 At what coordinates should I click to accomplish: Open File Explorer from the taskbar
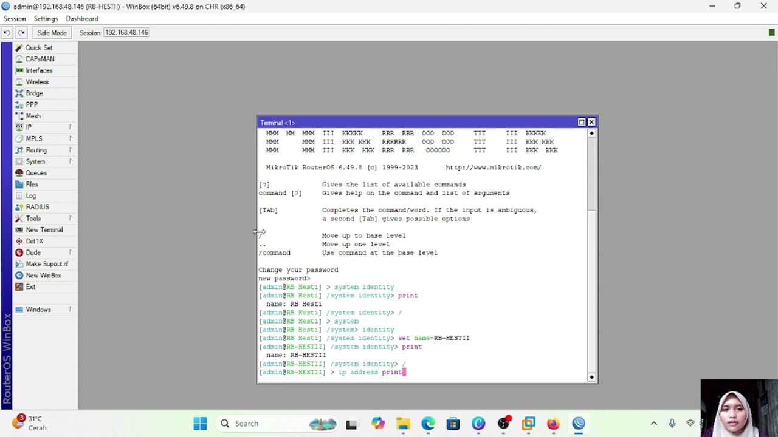click(x=403, y=424)
